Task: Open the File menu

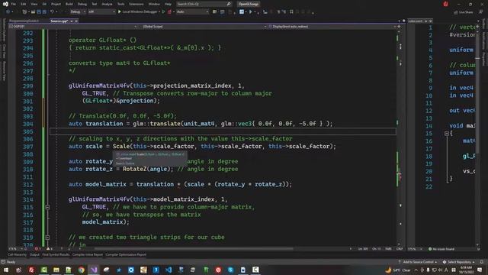Action: coord(14,4)
